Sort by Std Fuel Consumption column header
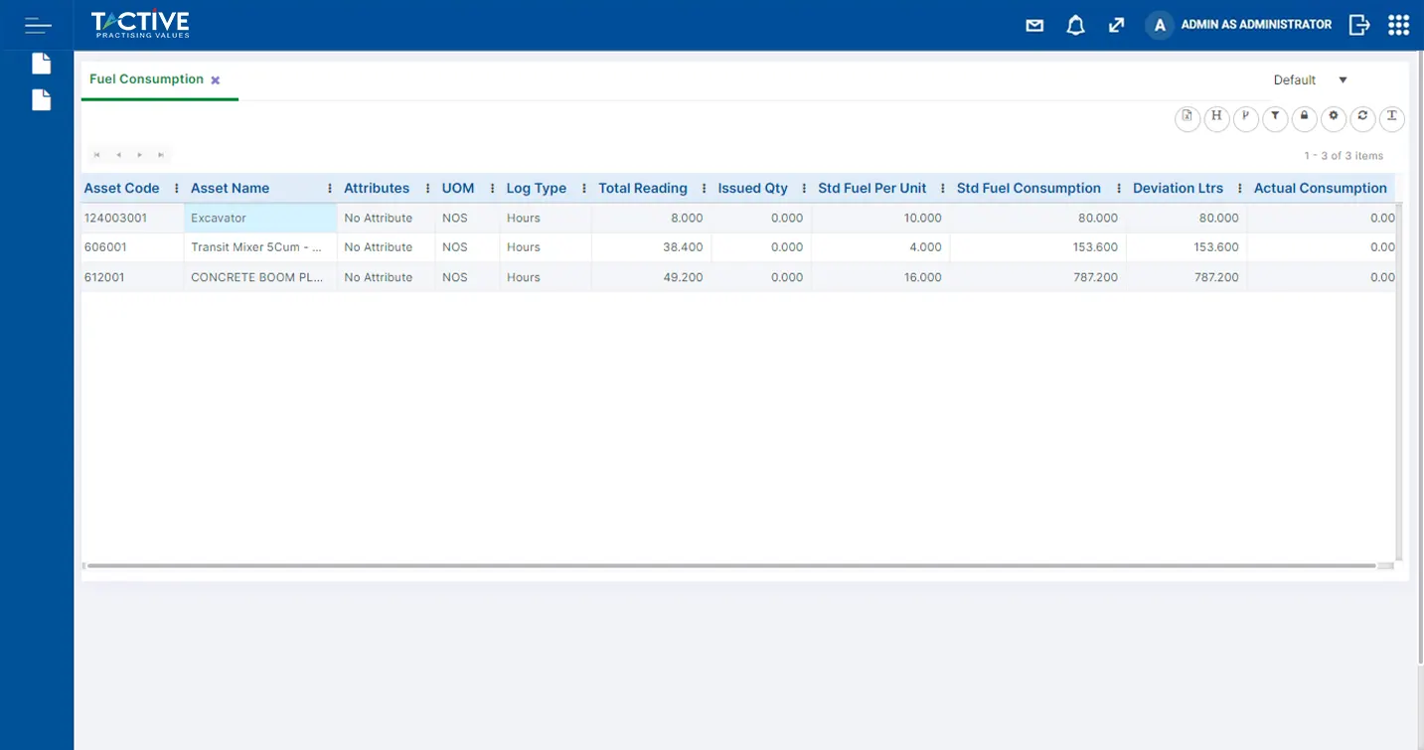Image resolution: width=1424 pixels, height=750 pixels. click(1028, 189)
